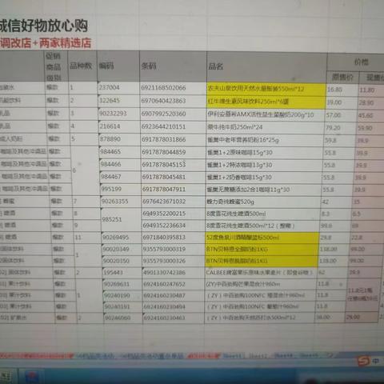Switch to the Sheet1 worksheet tab

pos(232,356)
